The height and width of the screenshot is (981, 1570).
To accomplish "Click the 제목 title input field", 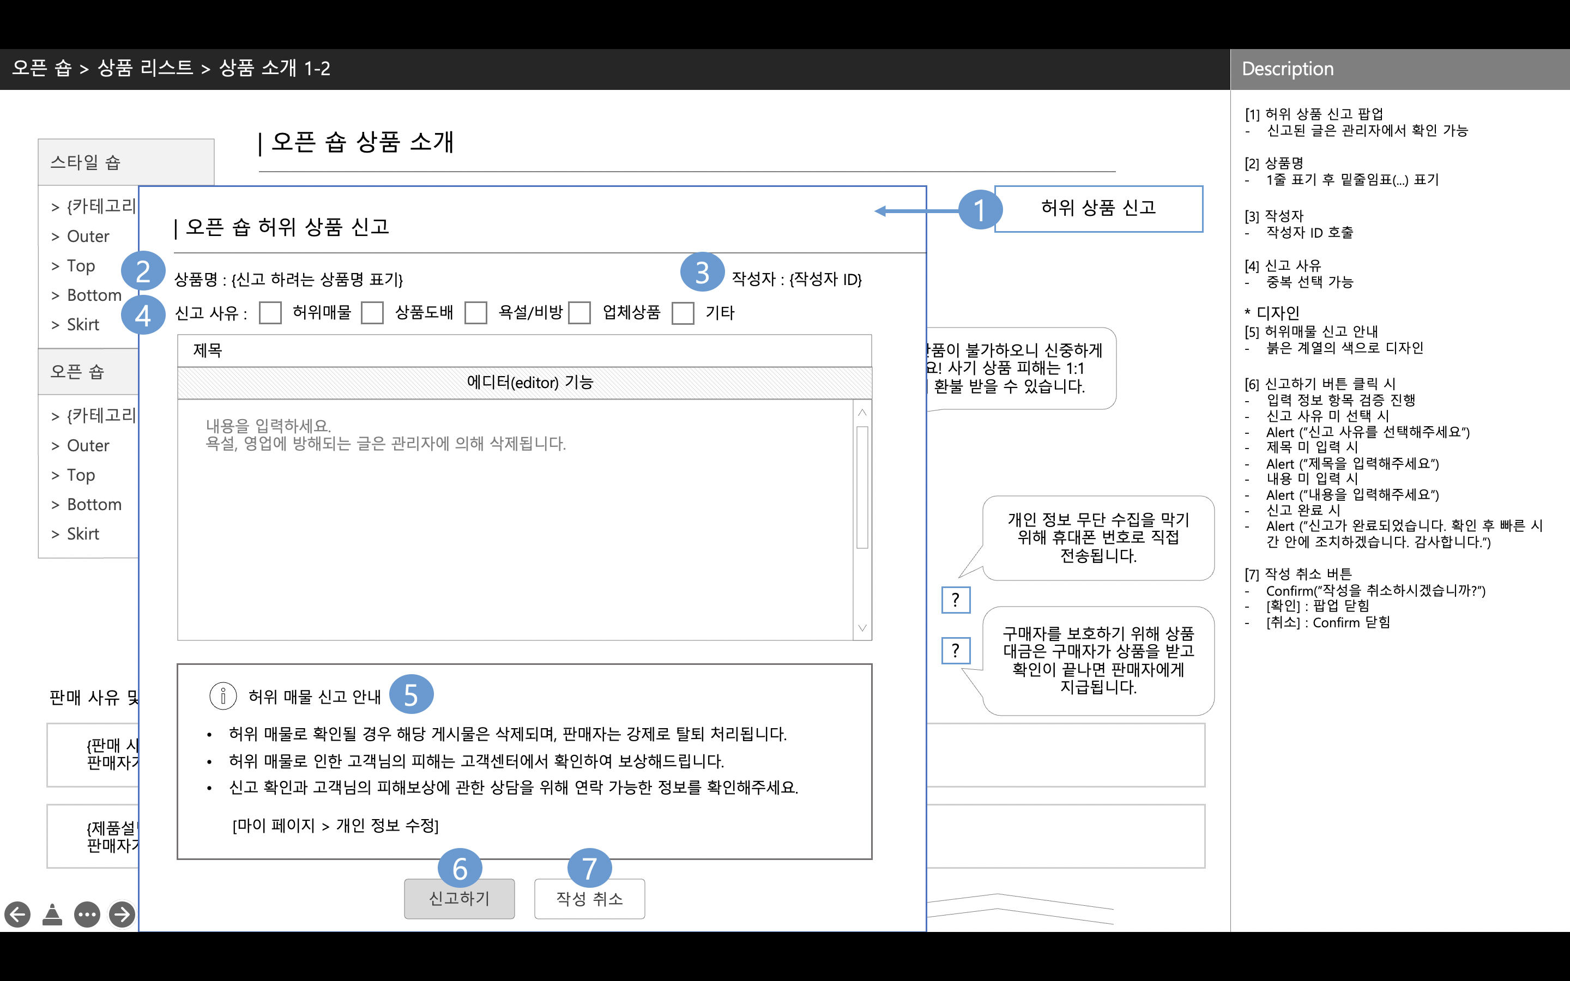I will point(524,351).
